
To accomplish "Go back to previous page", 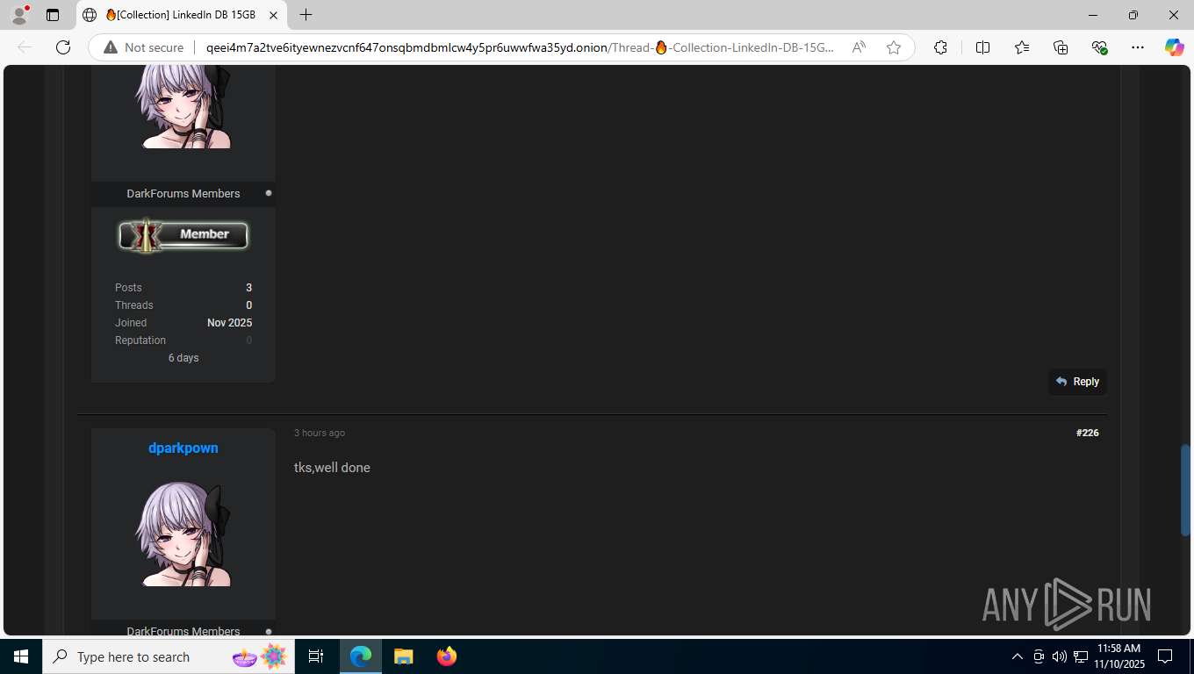I will (x=25, y=47).
